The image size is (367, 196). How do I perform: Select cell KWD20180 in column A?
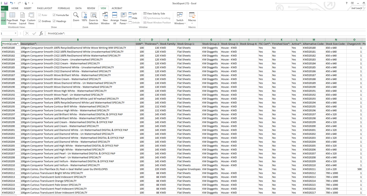click(x=11, y=48)
